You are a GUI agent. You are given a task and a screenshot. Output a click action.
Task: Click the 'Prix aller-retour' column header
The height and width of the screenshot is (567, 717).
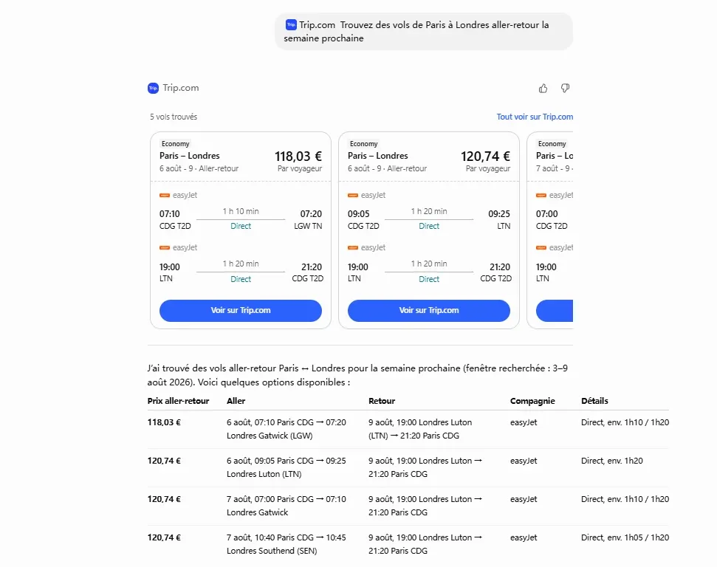[179, 401]
